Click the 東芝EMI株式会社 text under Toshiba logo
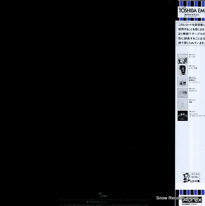 pos(192,15)
